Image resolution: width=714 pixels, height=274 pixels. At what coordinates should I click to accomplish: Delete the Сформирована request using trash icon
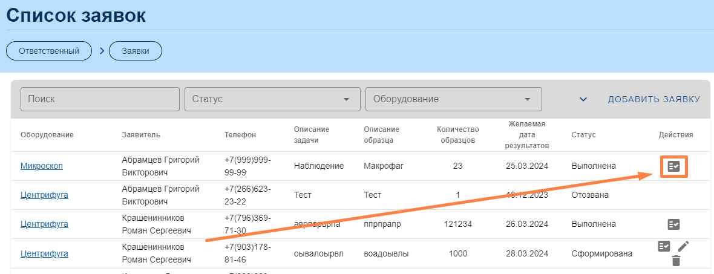(x=676, y=261)
